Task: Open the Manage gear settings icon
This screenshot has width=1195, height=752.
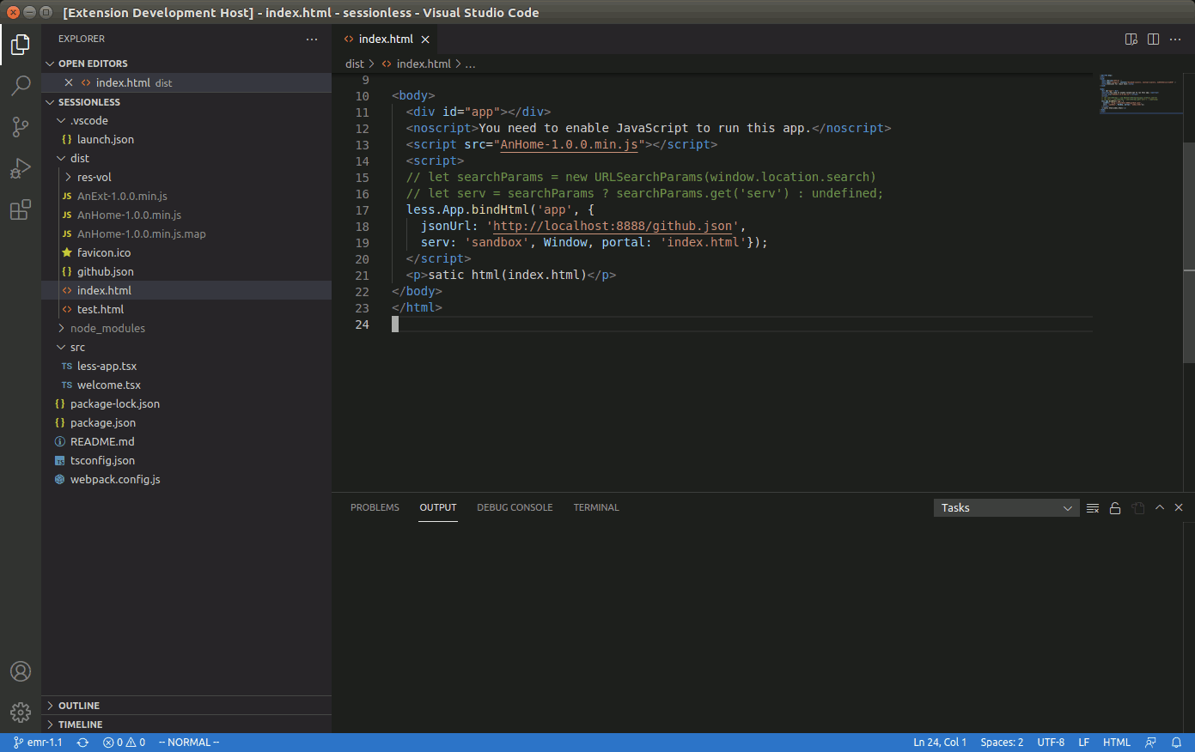Action: pos(21,712)
